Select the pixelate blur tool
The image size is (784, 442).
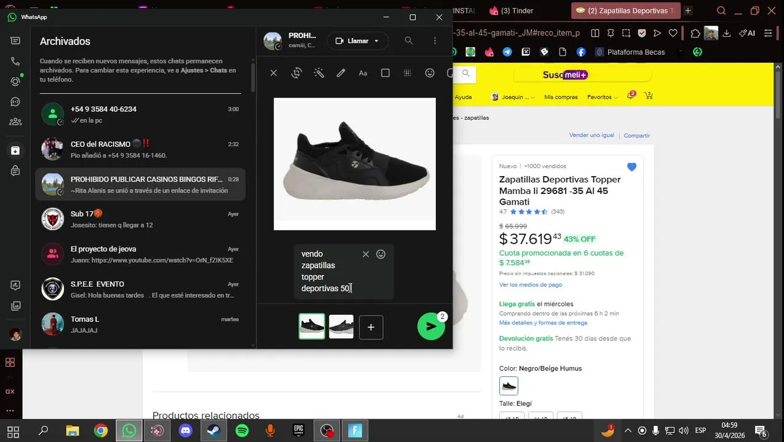407,73
